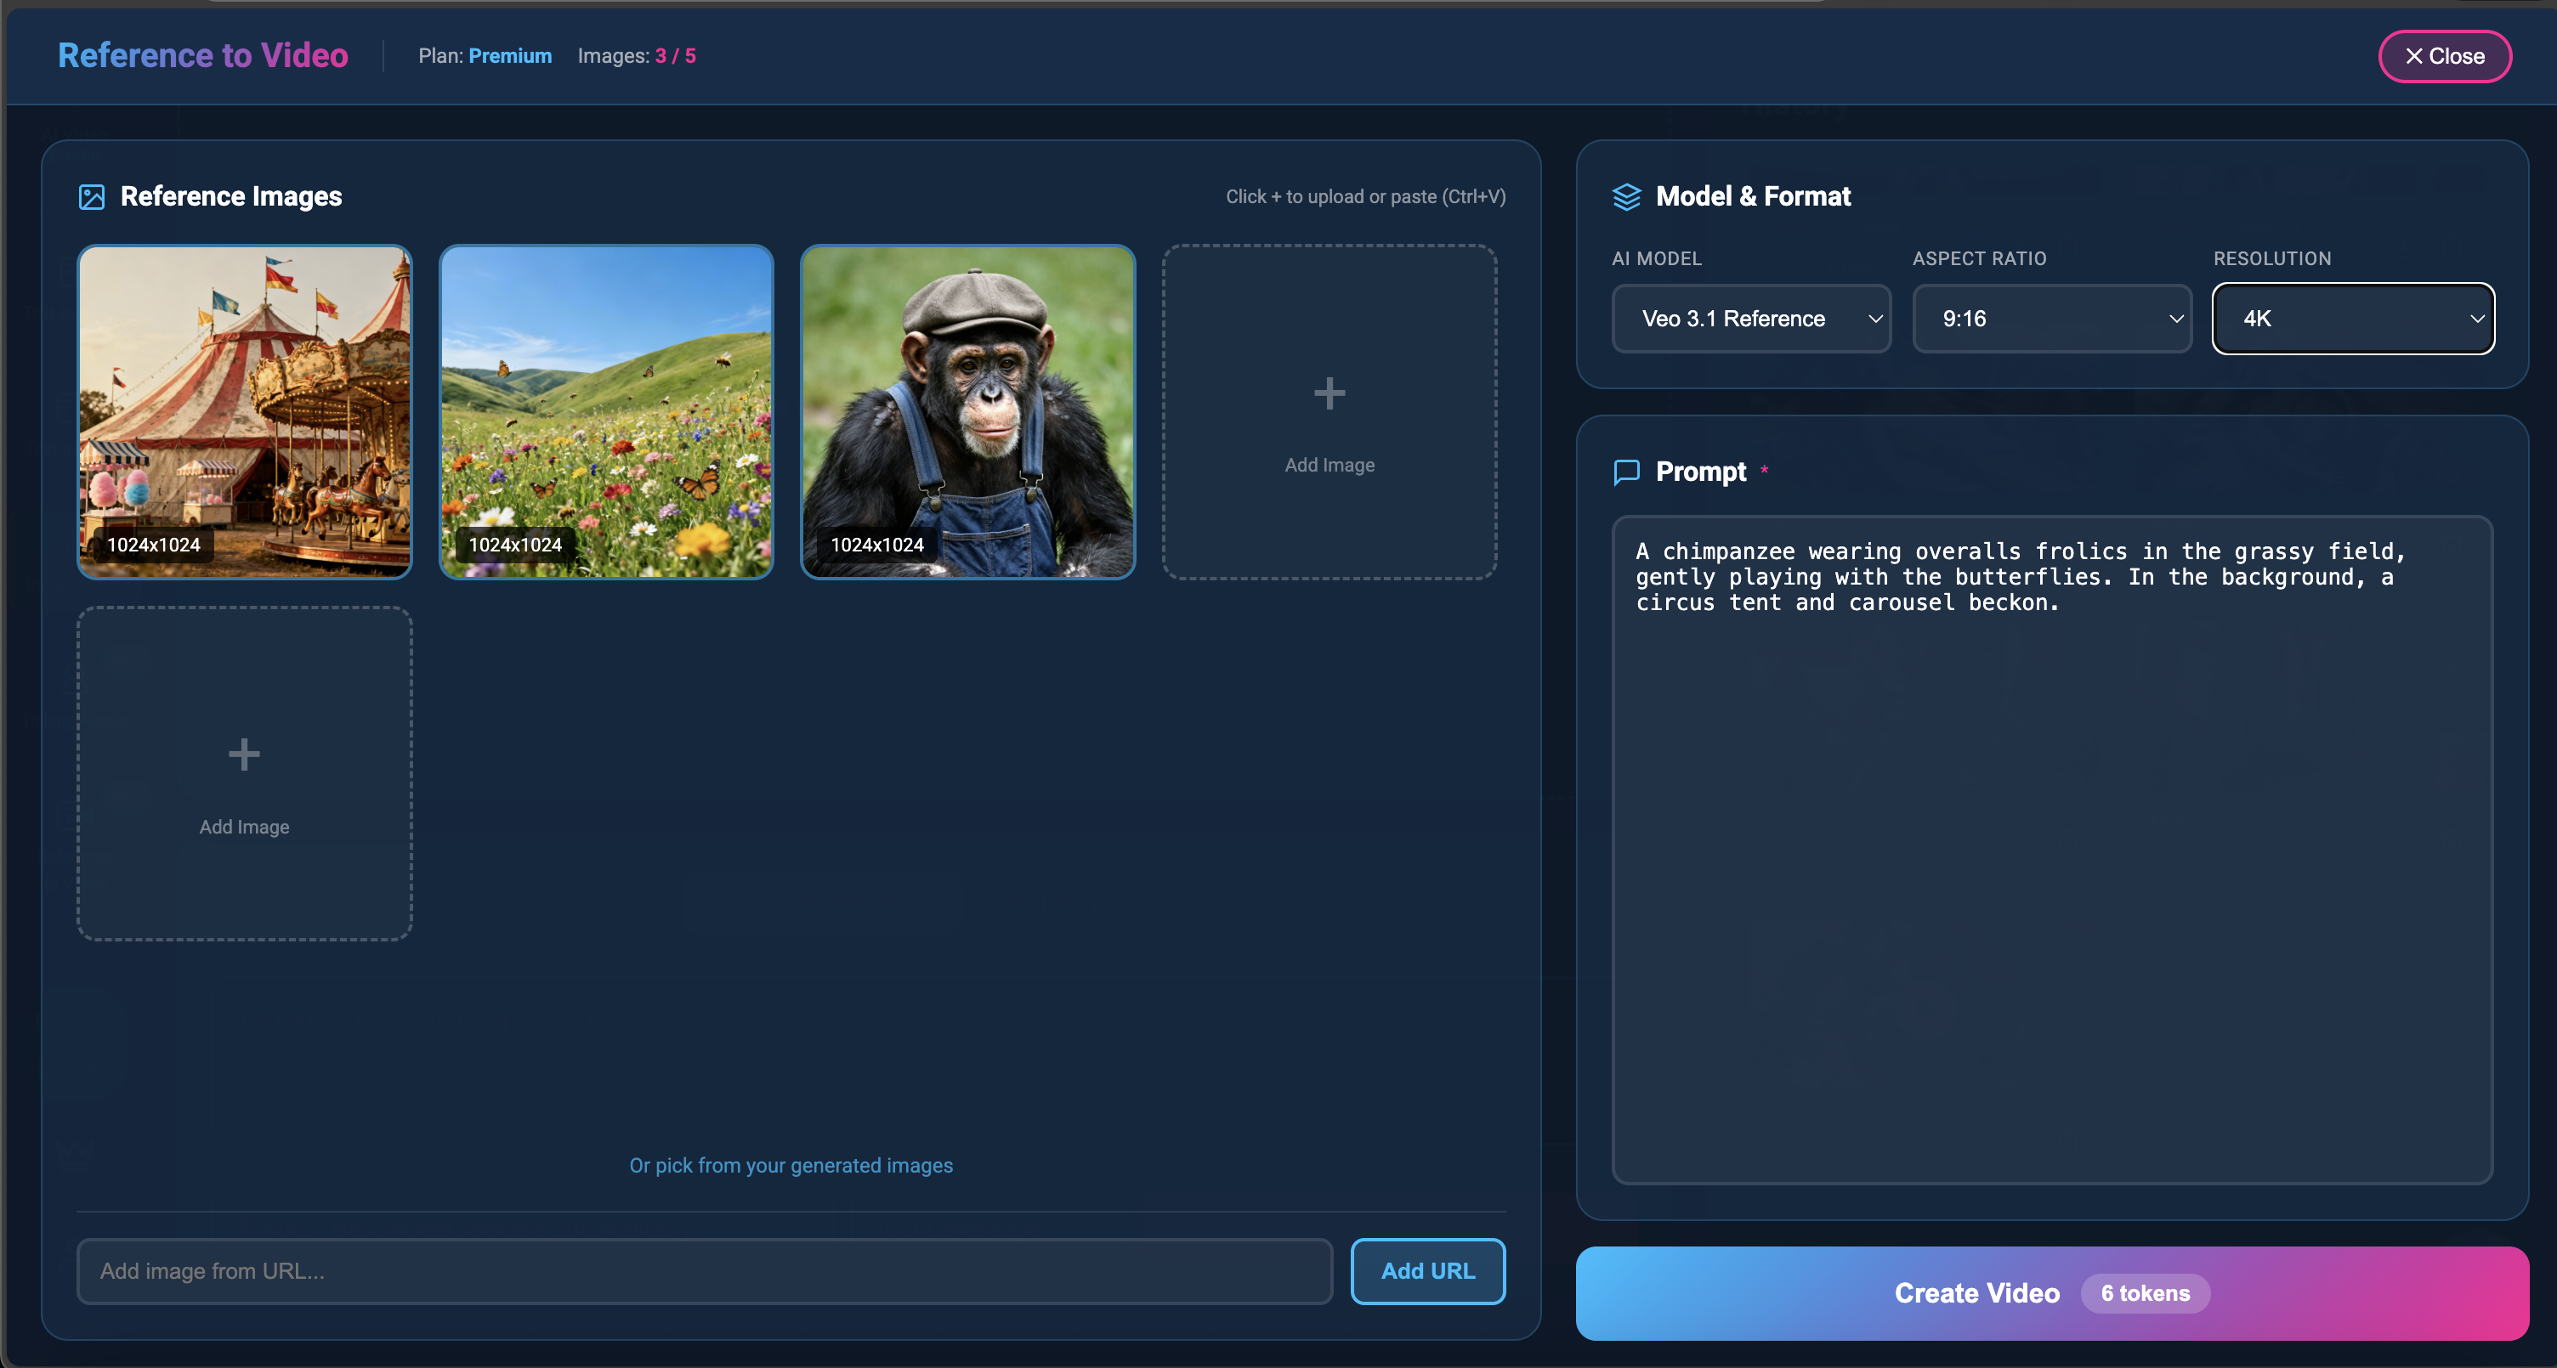2557x1368 pixels.
Task: Open the Aspect Ratio dropdown showing 9:16
Action: tap(2052, 319)
